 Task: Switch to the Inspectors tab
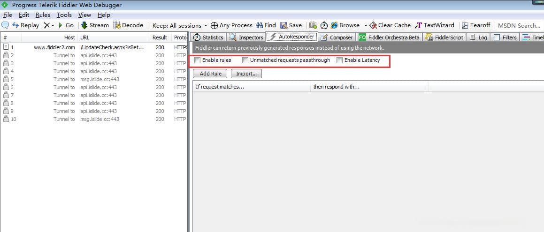[245, 37]
